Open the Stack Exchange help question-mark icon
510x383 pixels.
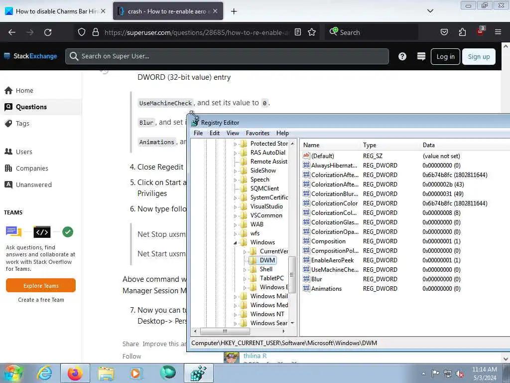pyautogui.click(x=402, y=56)
